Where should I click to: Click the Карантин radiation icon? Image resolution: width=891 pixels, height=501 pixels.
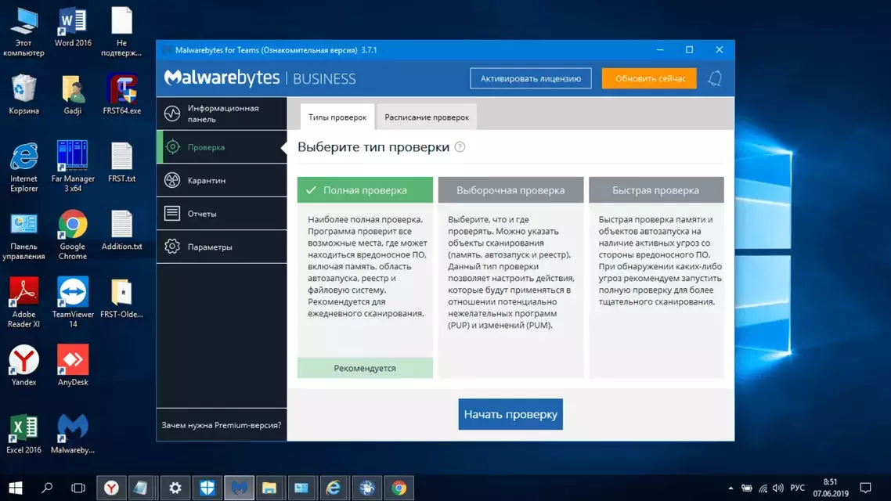(172, 180)
